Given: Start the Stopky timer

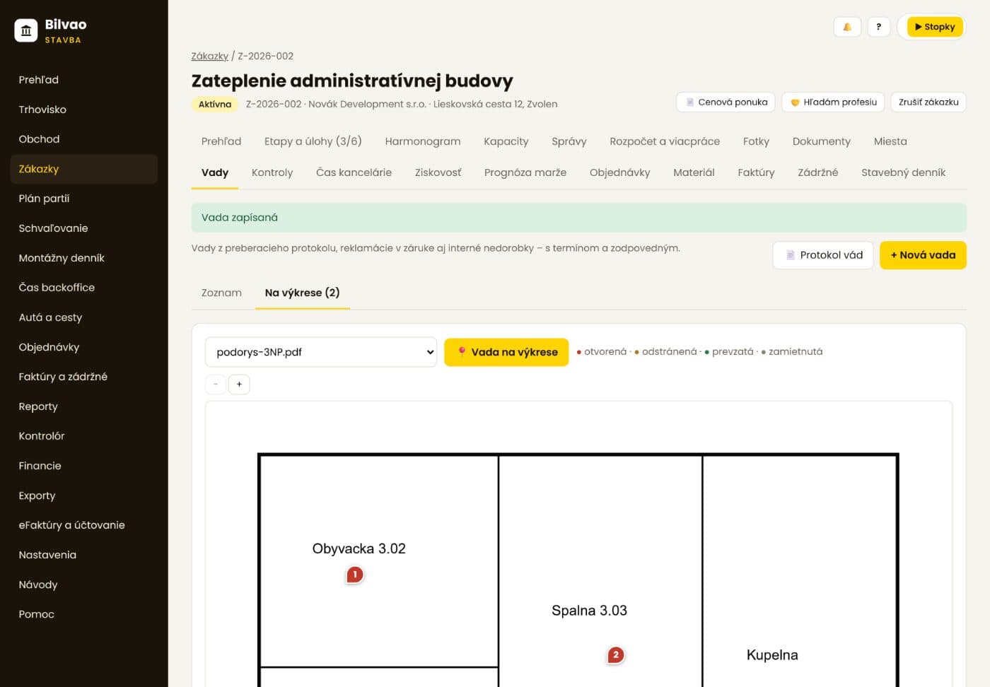Looking at the screenshot, I should (x=934, y=27).
